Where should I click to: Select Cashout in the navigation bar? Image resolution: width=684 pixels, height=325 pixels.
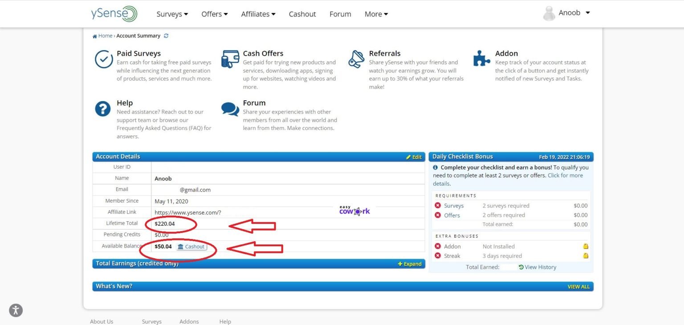click(302, 14)
